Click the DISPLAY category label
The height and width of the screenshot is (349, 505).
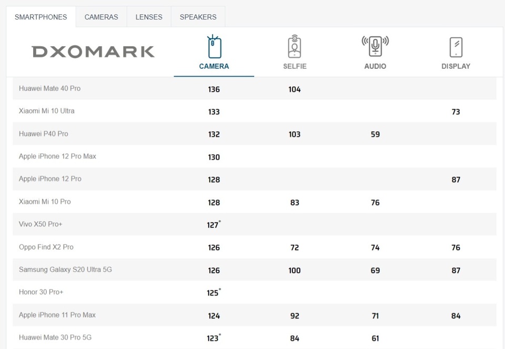click(456, 66)
